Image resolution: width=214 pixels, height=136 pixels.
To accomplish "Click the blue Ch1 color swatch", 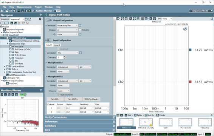I will click(x=190, y=50).
